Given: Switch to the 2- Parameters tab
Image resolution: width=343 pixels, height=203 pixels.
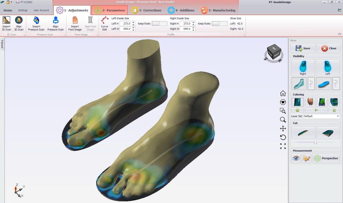Looking at the screenshot, I should 110,10.
